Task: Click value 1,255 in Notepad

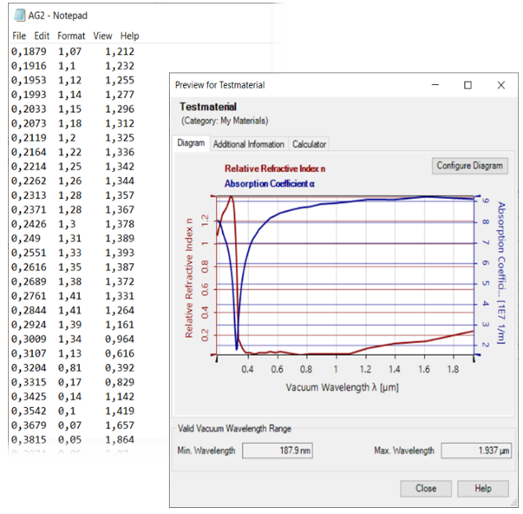Action: tap(120, 80)
